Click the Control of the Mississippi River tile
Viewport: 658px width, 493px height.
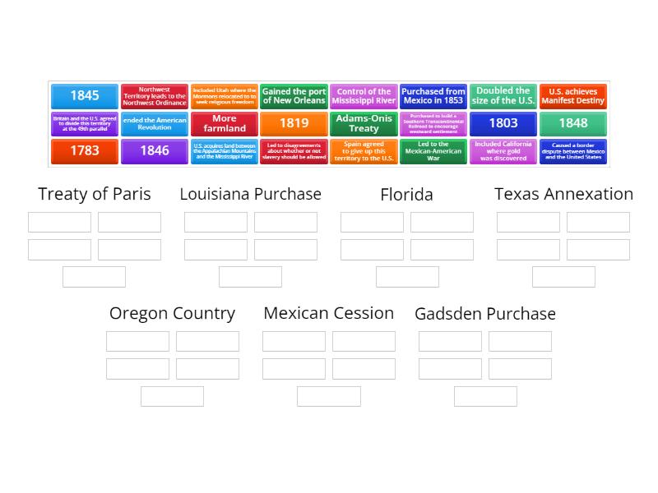[364, 96]
